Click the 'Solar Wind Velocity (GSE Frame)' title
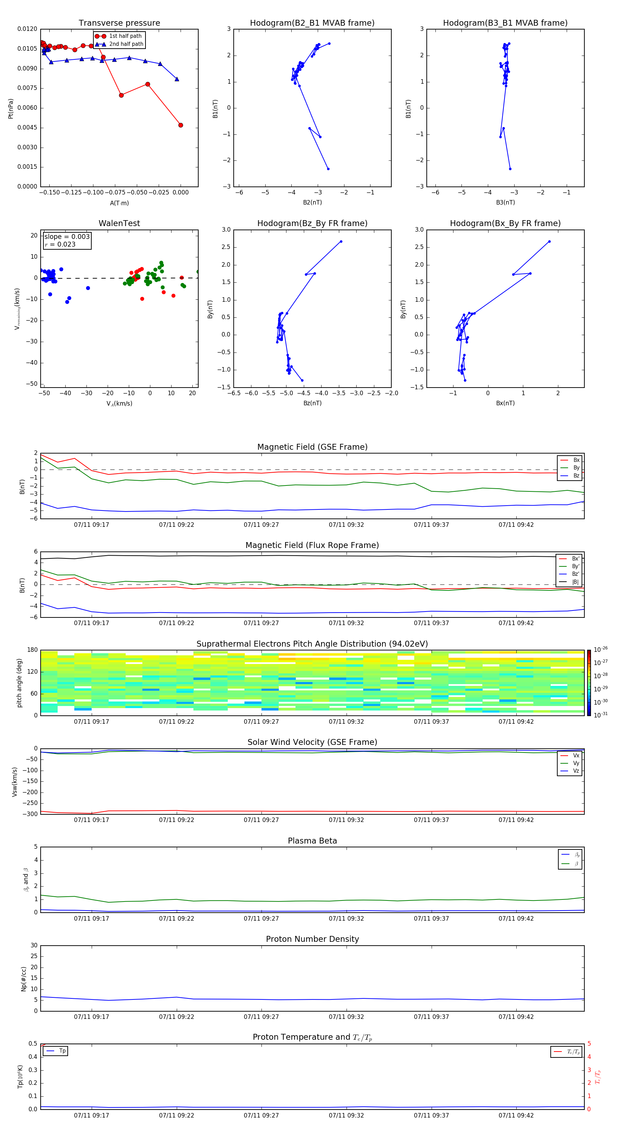Screen dimensions: 625x1146 point(312,742)
